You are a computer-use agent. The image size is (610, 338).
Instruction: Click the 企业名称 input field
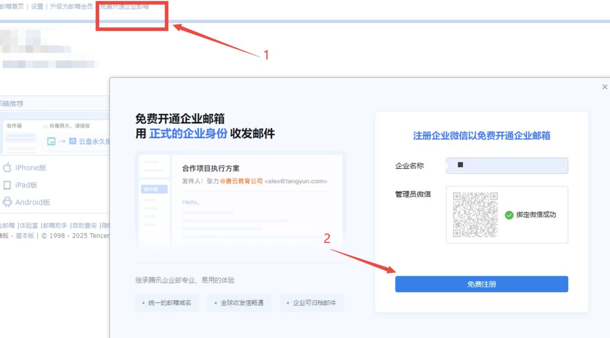(507, 166)
